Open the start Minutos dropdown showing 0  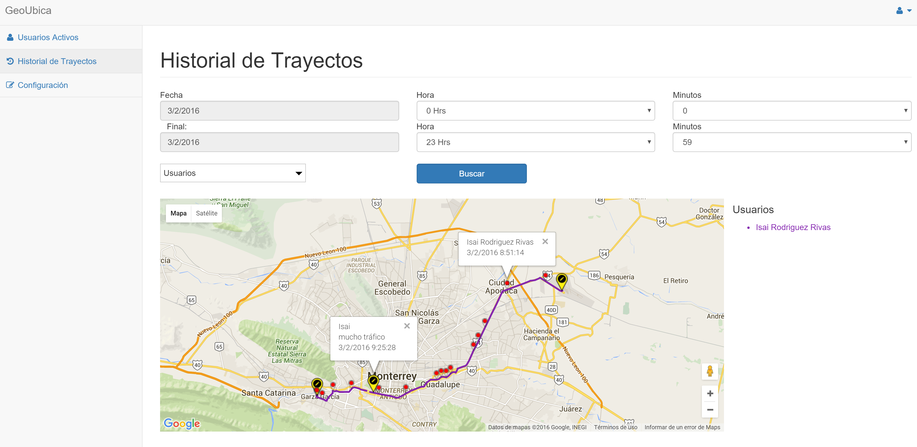792,111
